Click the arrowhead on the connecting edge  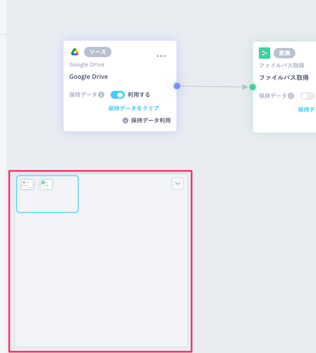(x=245, y=87)
